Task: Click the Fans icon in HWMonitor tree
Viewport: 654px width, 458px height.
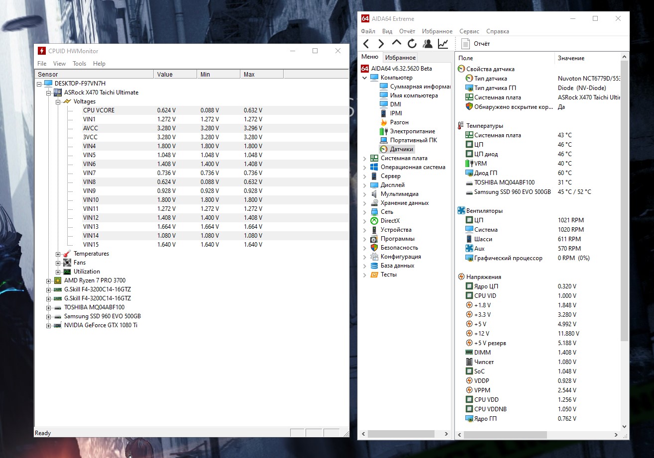Action: click(x=67, y=263)
